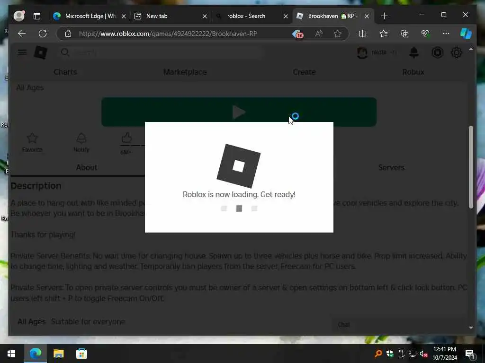Refresh the current page
The width and height of the screenshot is (485, 363).
point(43,34)
